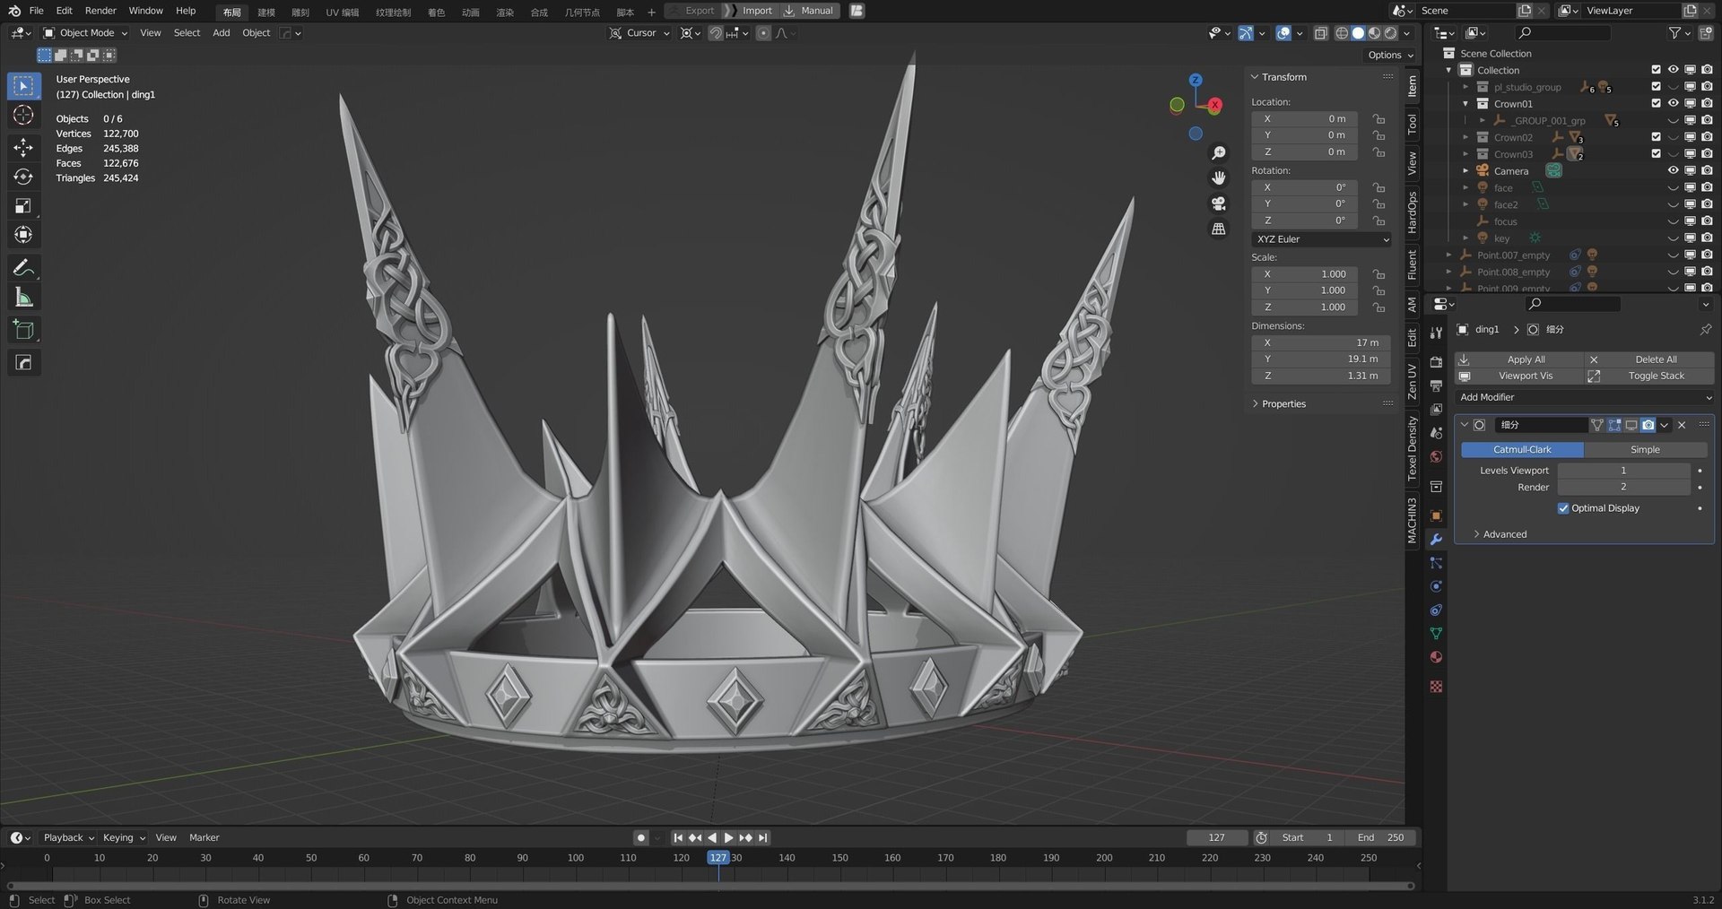Open the Object Mode dropdown

(x=85, y=33)
